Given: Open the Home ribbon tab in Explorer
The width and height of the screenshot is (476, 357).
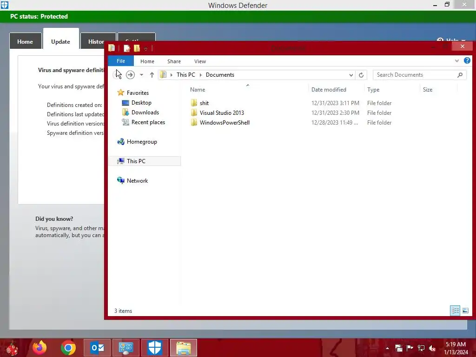Looking at the screenshot, I should (x=147, y=61).
